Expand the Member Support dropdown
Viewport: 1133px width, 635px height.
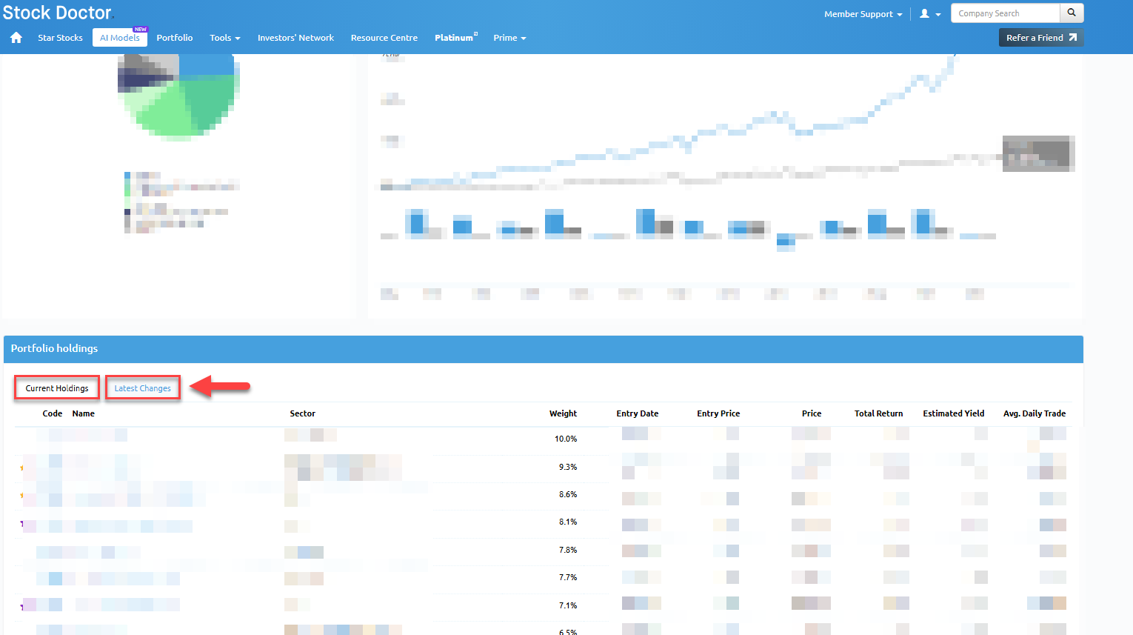point(863,14)
